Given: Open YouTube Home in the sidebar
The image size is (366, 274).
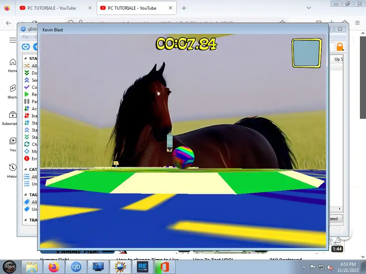Looking at the screenshot, I should pyautogui.click(x=13, y=66).
